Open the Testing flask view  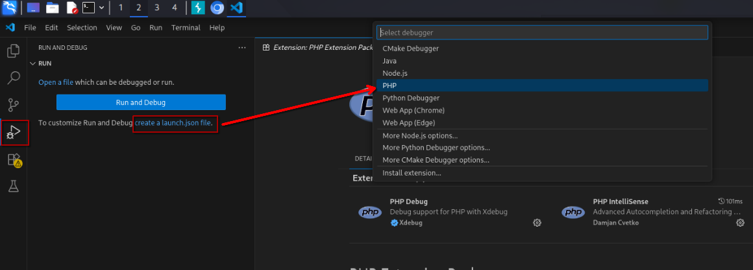[14, 186]
